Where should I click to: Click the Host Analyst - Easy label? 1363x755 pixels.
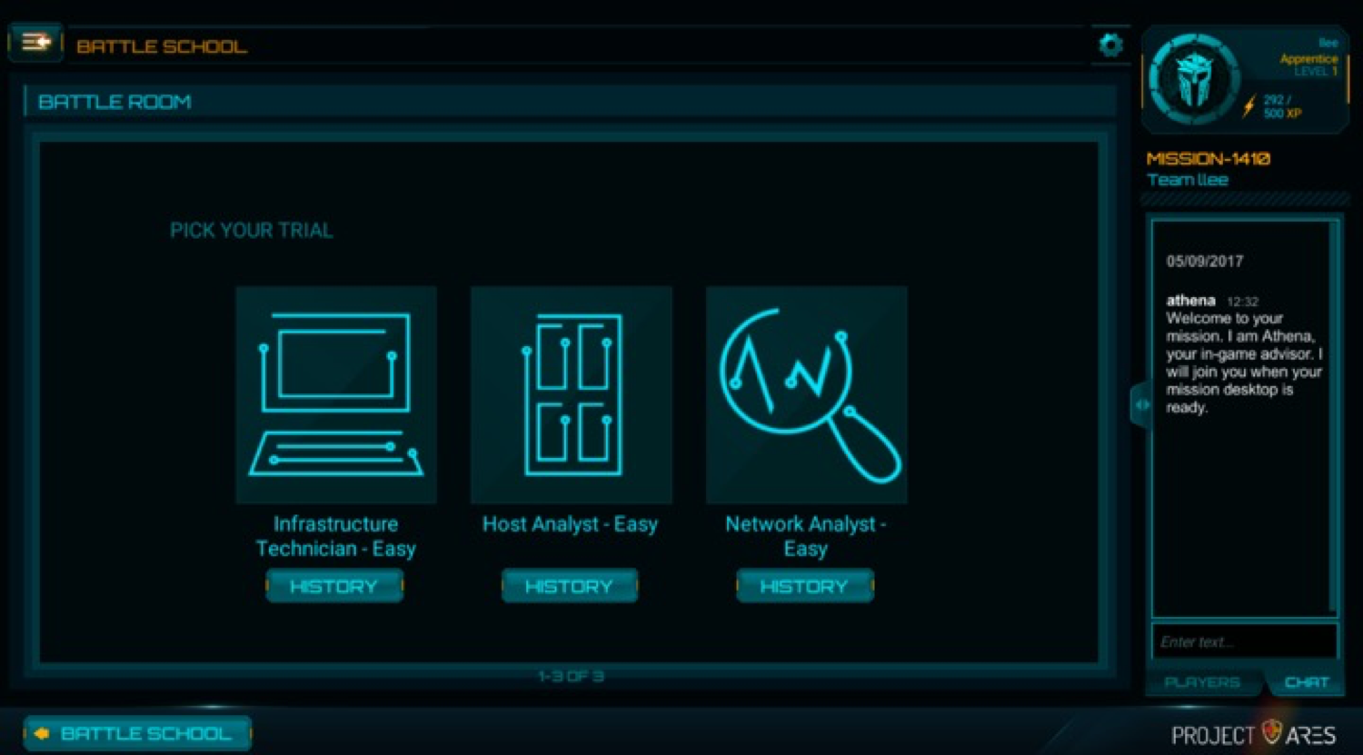pyautogui.click(x=570, y=524)
